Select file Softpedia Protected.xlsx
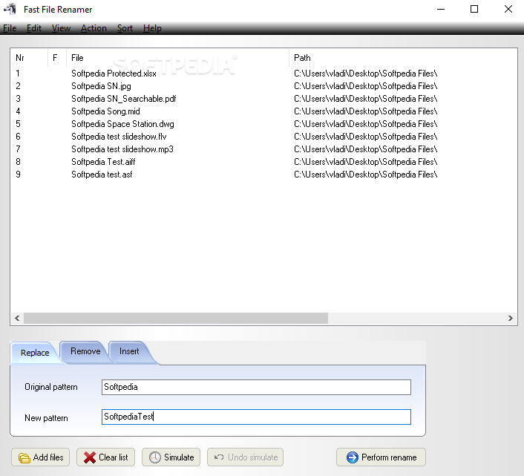The height and width of the screenshot is (476, 524). click(x=114, y=74)
